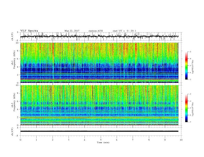
Task: Click the ch.1 colorbar "log(PSD)(V²/Hz)" label
Action: point(193,67)
